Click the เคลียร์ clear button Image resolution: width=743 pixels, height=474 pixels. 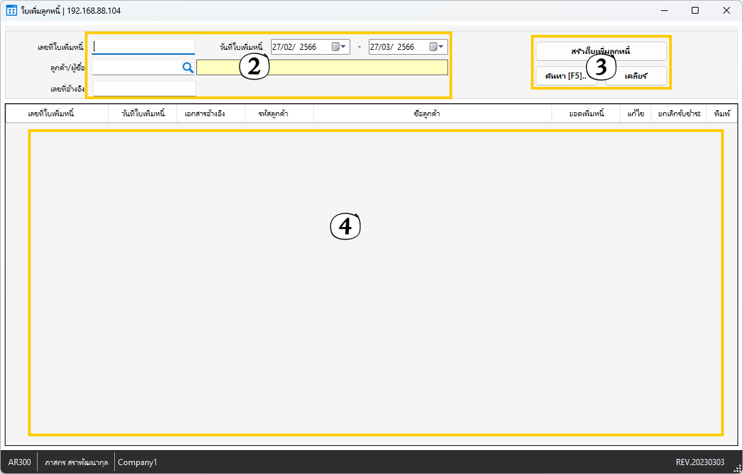(636, 76)
